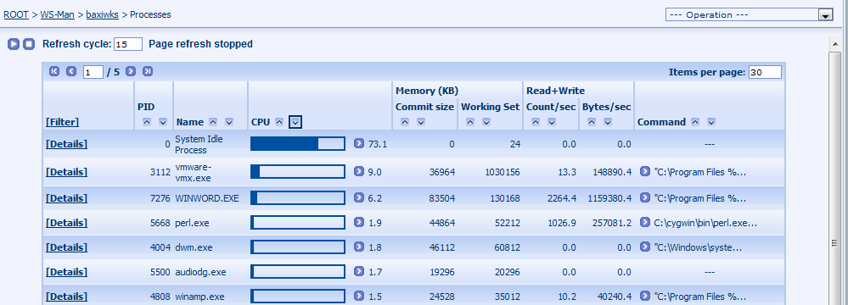Sort CPU column descending arrow

(295, 123)
